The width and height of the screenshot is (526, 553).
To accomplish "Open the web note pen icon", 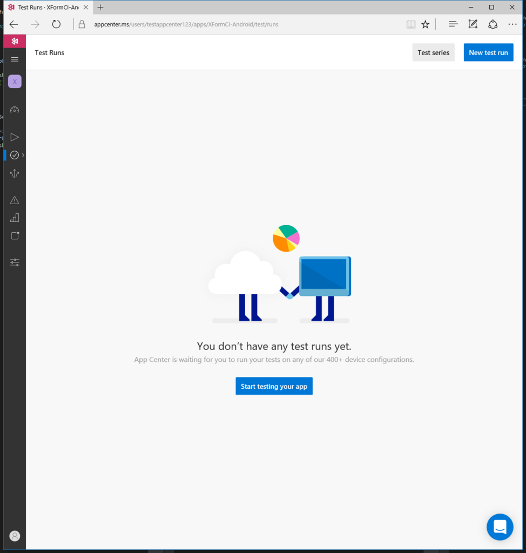I will coord(473,24).
